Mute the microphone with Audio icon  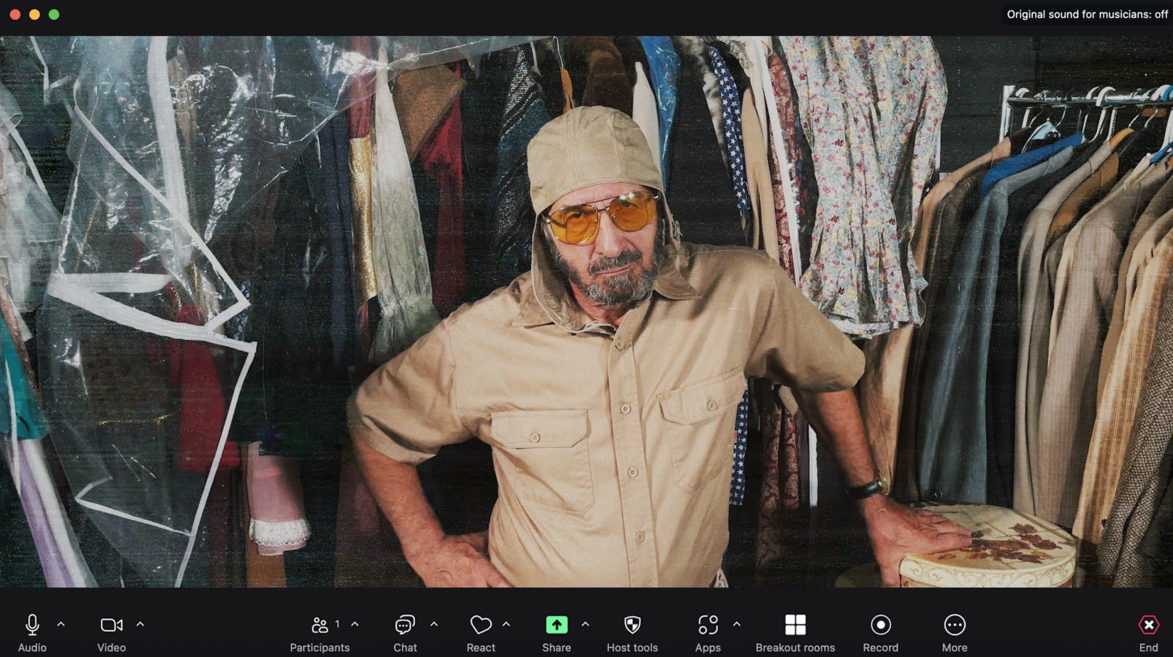[x=32, y=625]
